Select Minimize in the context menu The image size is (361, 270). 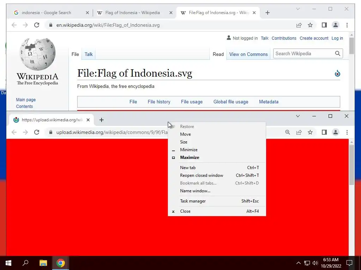pos(217,150)
